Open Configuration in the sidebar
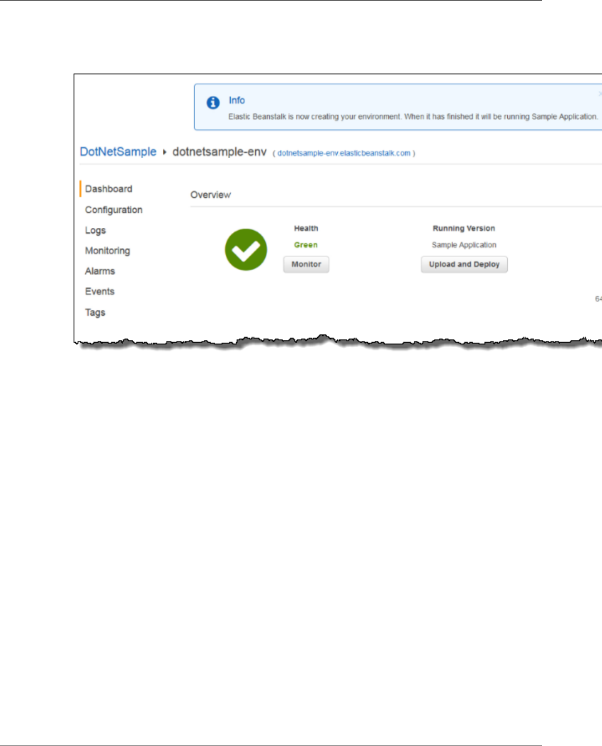The image size is (602, 746). pyautogui.click(x=114, y=210)
